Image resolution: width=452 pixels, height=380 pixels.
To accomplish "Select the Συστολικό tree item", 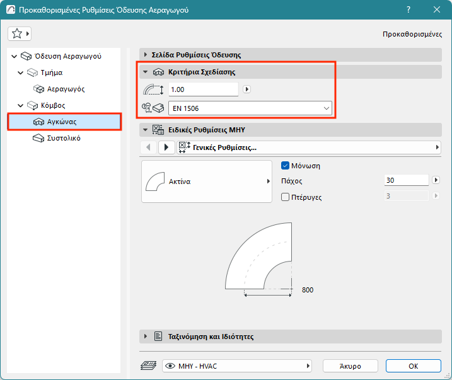I will pos(64,138).
